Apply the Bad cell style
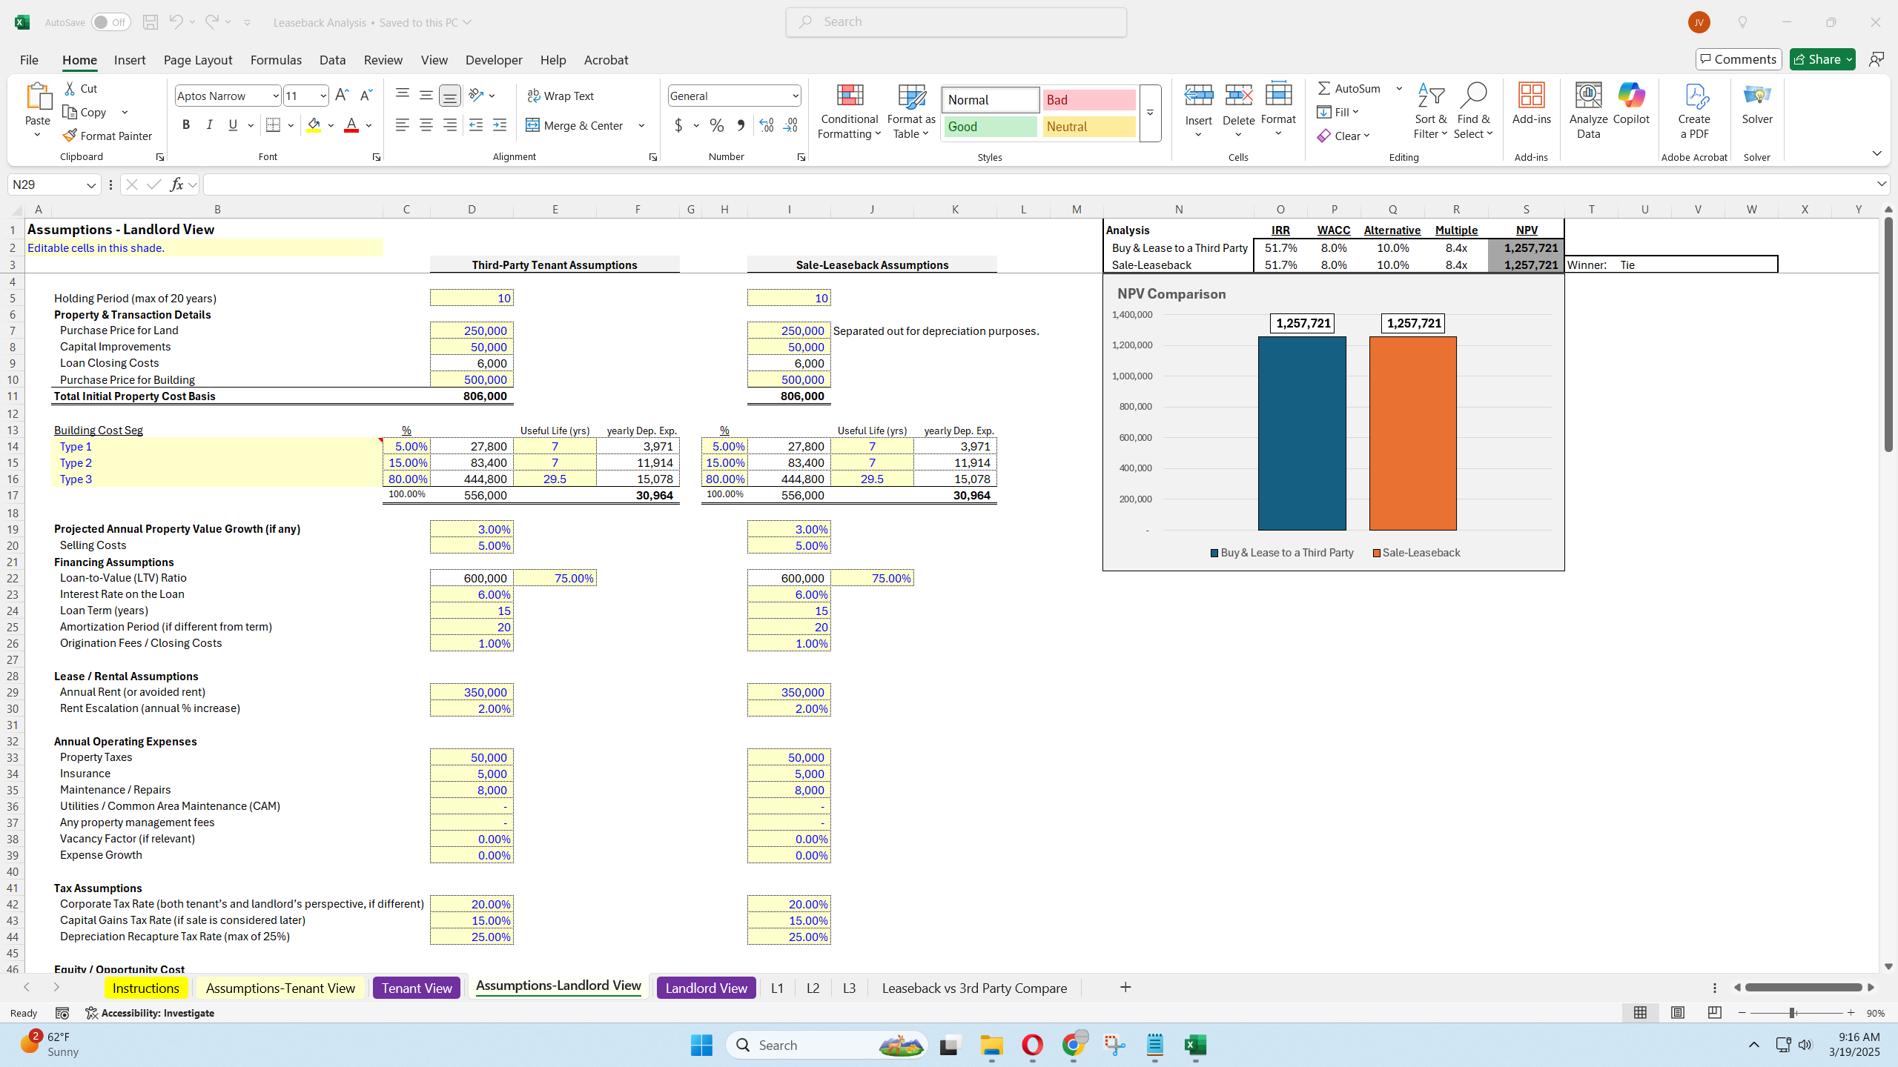1898x1067 pixels. click(x=1088, y=100)
